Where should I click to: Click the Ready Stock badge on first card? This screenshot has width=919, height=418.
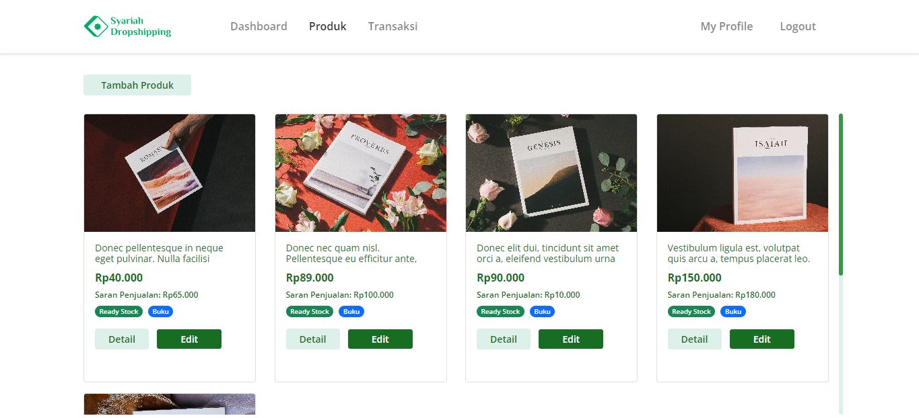[x=118, y=311]
